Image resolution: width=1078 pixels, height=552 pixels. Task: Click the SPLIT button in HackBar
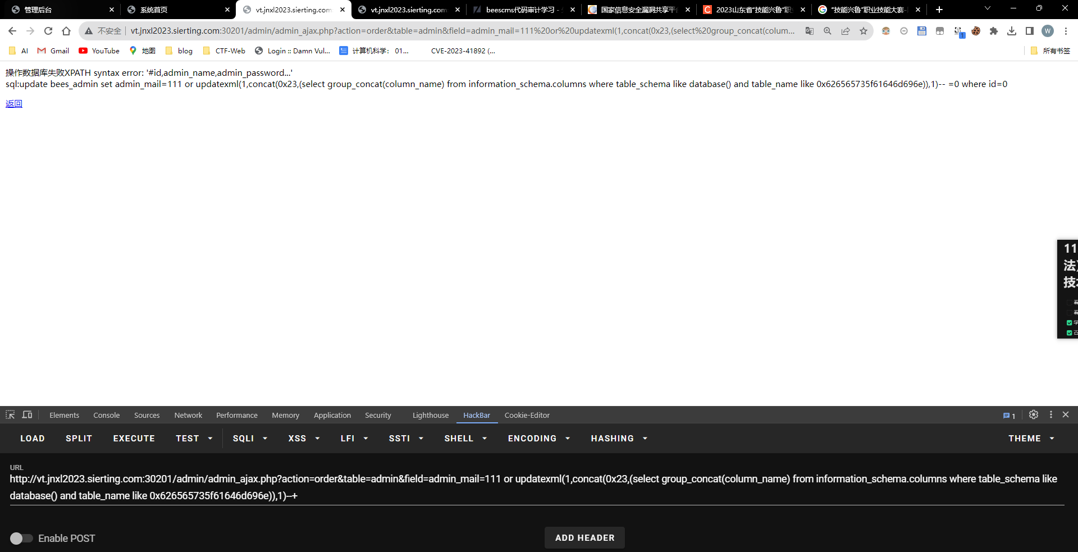click(79, 439)
